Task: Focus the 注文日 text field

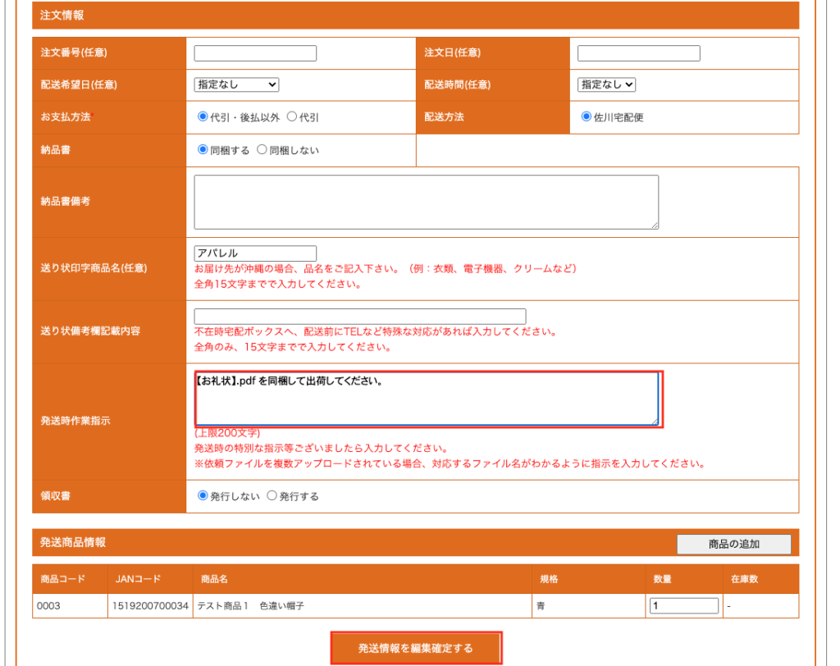Action: (x=638, y=53)
